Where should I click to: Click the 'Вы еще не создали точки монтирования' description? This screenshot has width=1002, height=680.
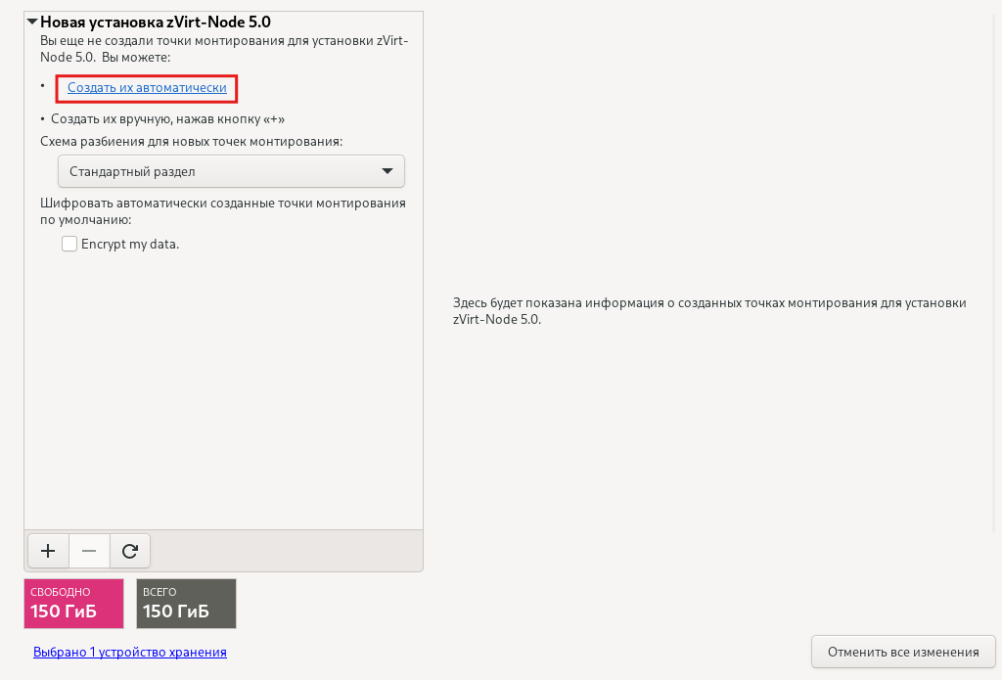[224, 49]
